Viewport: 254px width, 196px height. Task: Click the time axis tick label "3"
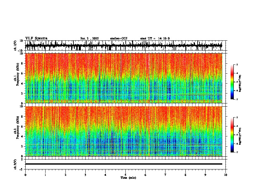pos(85,175)
